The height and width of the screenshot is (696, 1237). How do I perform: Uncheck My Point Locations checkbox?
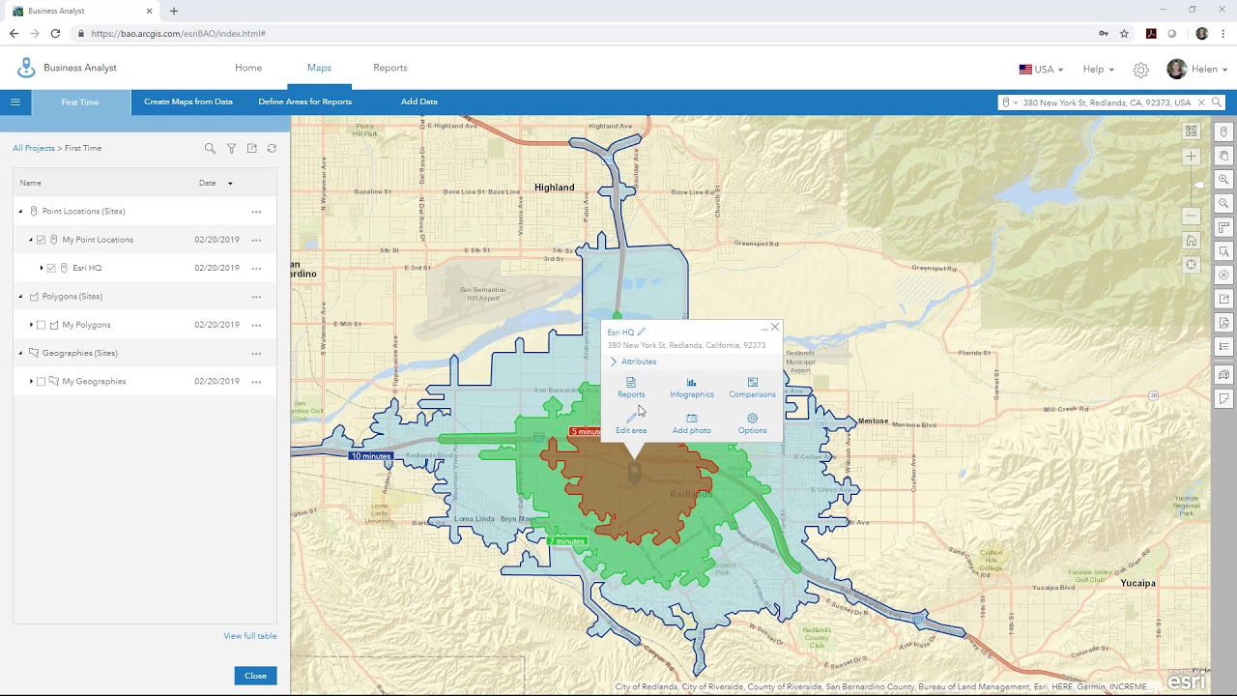[x=42, y=240]
